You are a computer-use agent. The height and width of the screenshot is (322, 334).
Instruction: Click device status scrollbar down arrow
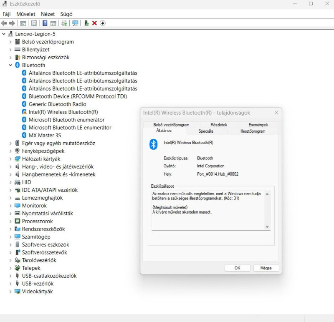267,227
